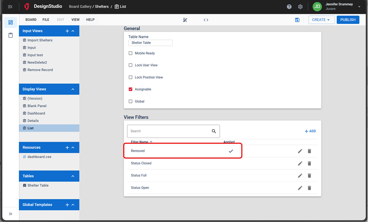Edit the Status Closed filter pencil icon

pos(300,164)
